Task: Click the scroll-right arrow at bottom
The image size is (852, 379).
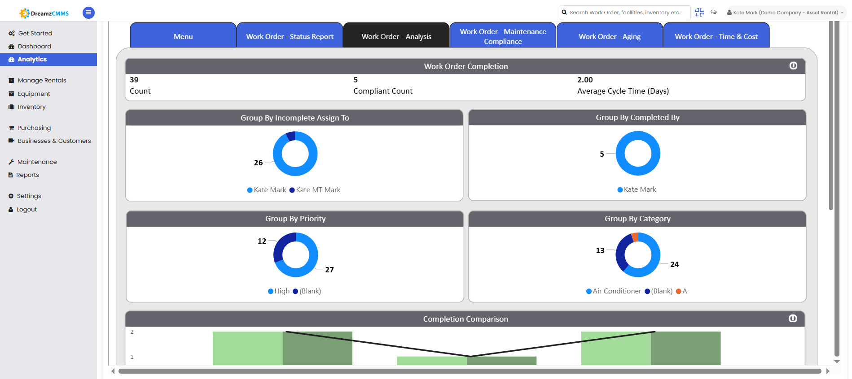Action: point(828,371)
